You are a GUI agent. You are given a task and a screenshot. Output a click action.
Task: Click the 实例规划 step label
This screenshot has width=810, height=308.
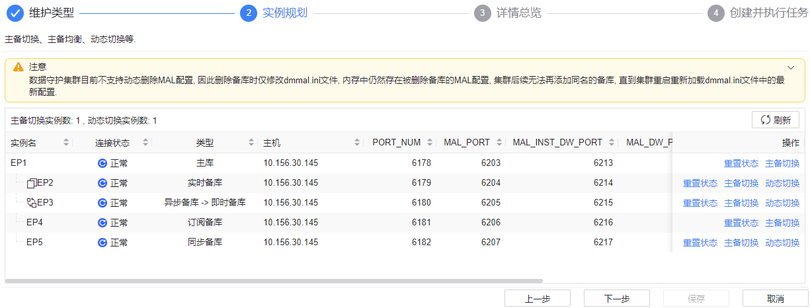[285, 13]
